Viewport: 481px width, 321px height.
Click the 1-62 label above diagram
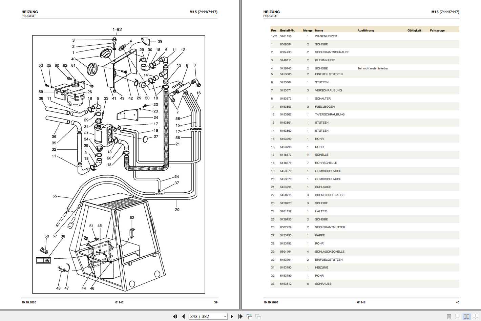pos(117,29)
